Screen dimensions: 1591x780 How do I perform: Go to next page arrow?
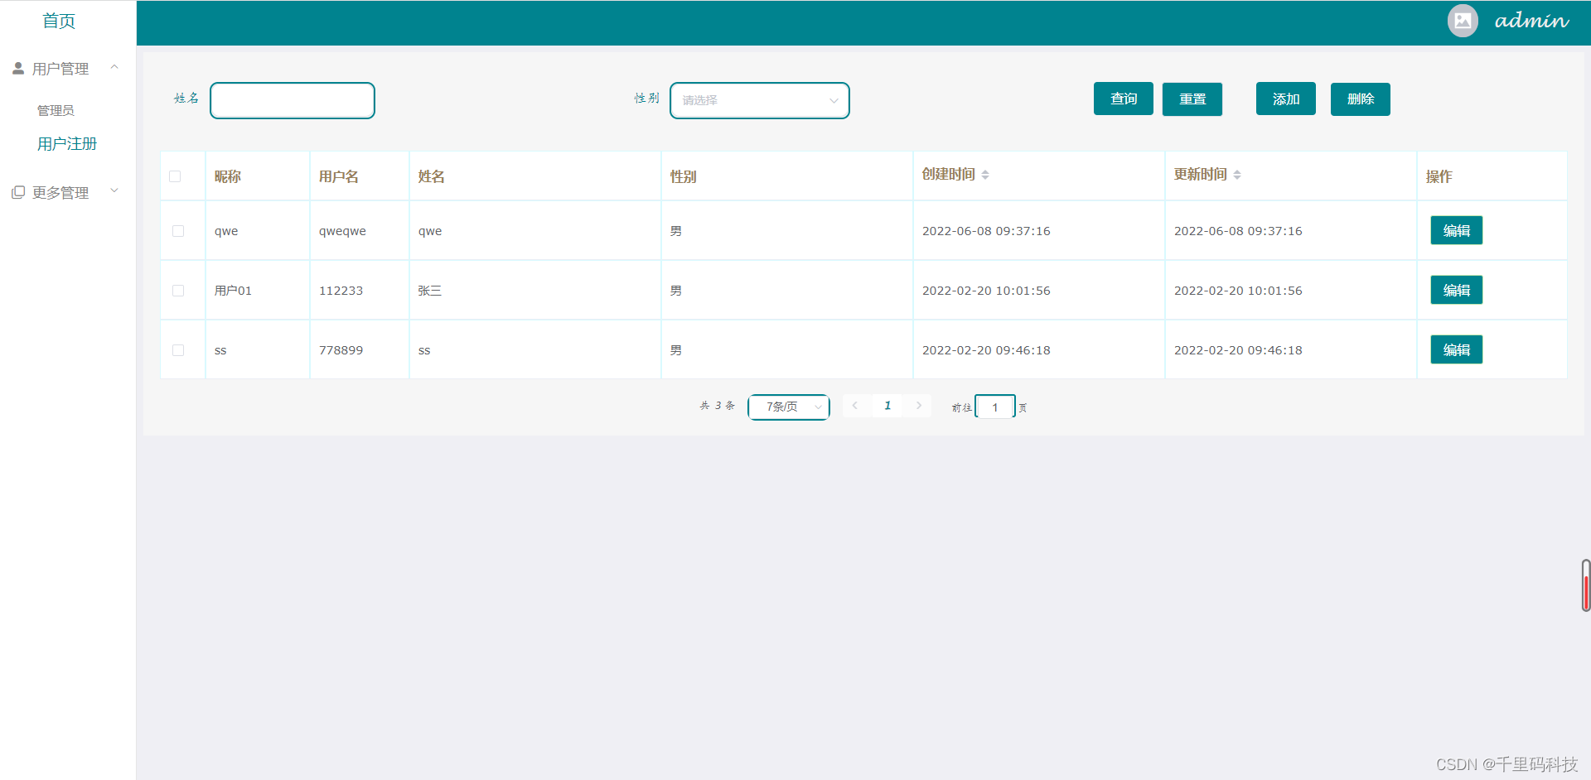919,406
